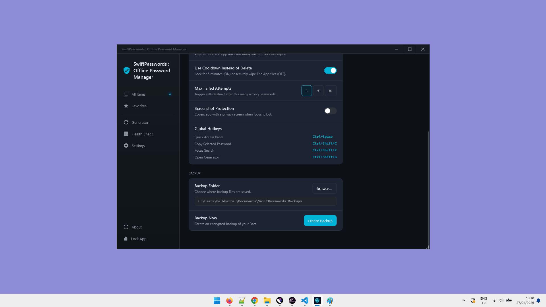Click the Create Backup button
Viewport: 546px width, 307px height.
point(320,221)
